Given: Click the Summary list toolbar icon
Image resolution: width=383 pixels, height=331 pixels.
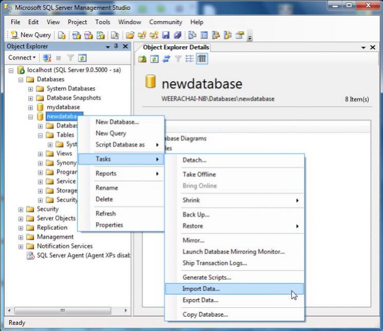Looking at the screenshot, I should [204, 35].
